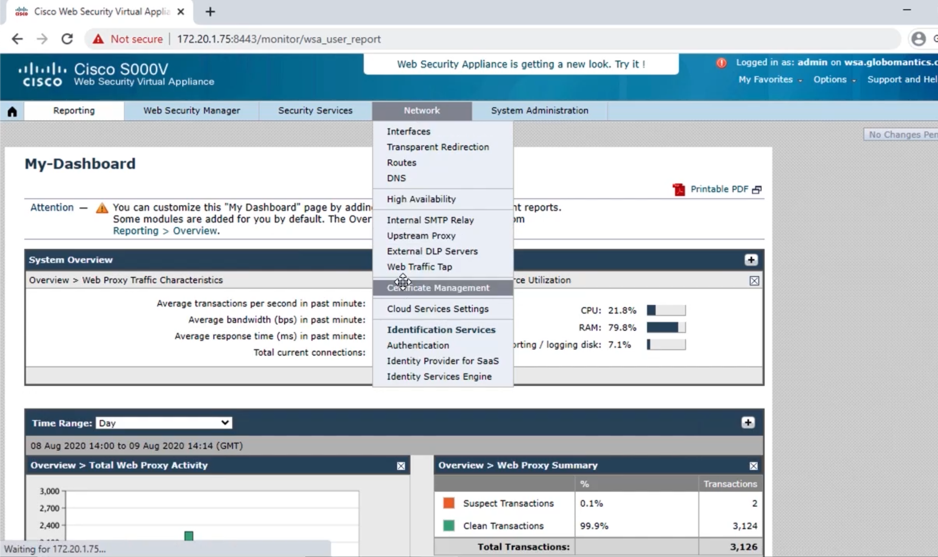Open the Security Services tab
938x557 pixels.
[315, 111]
